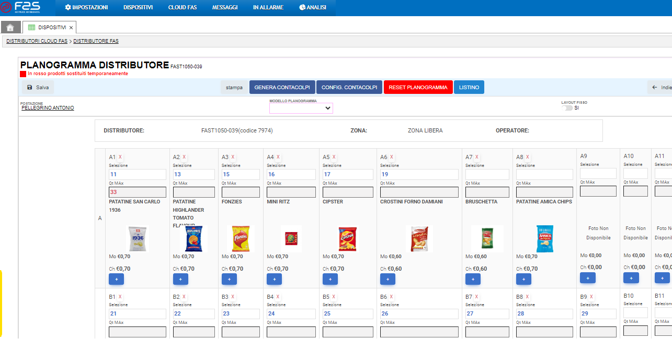672x339 pixels.
Task: Remove product from slot B2 using red X
Action: click(x=184, y=297)
